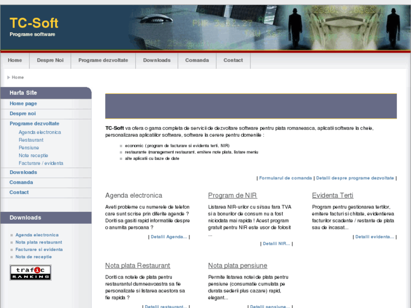Download Nota de receptie from list
This screenshot has width=411, height=308.
tap(33, 257)
